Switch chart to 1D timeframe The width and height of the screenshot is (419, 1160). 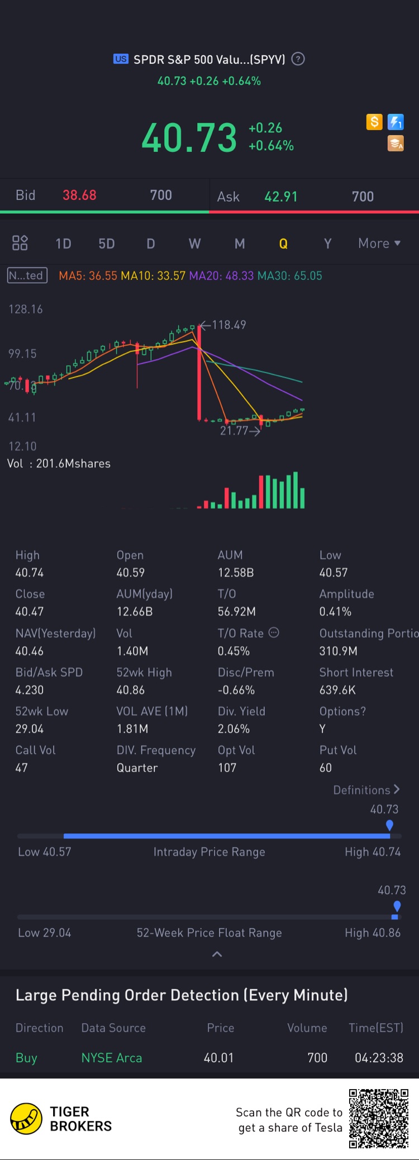[x=63, y=244]
